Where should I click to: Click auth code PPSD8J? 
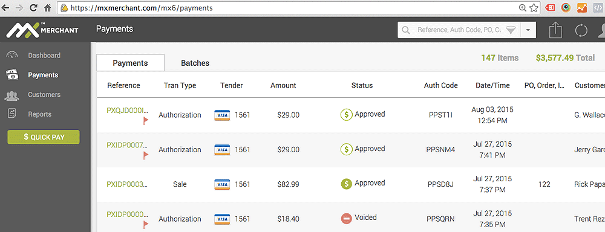point(440,184)
